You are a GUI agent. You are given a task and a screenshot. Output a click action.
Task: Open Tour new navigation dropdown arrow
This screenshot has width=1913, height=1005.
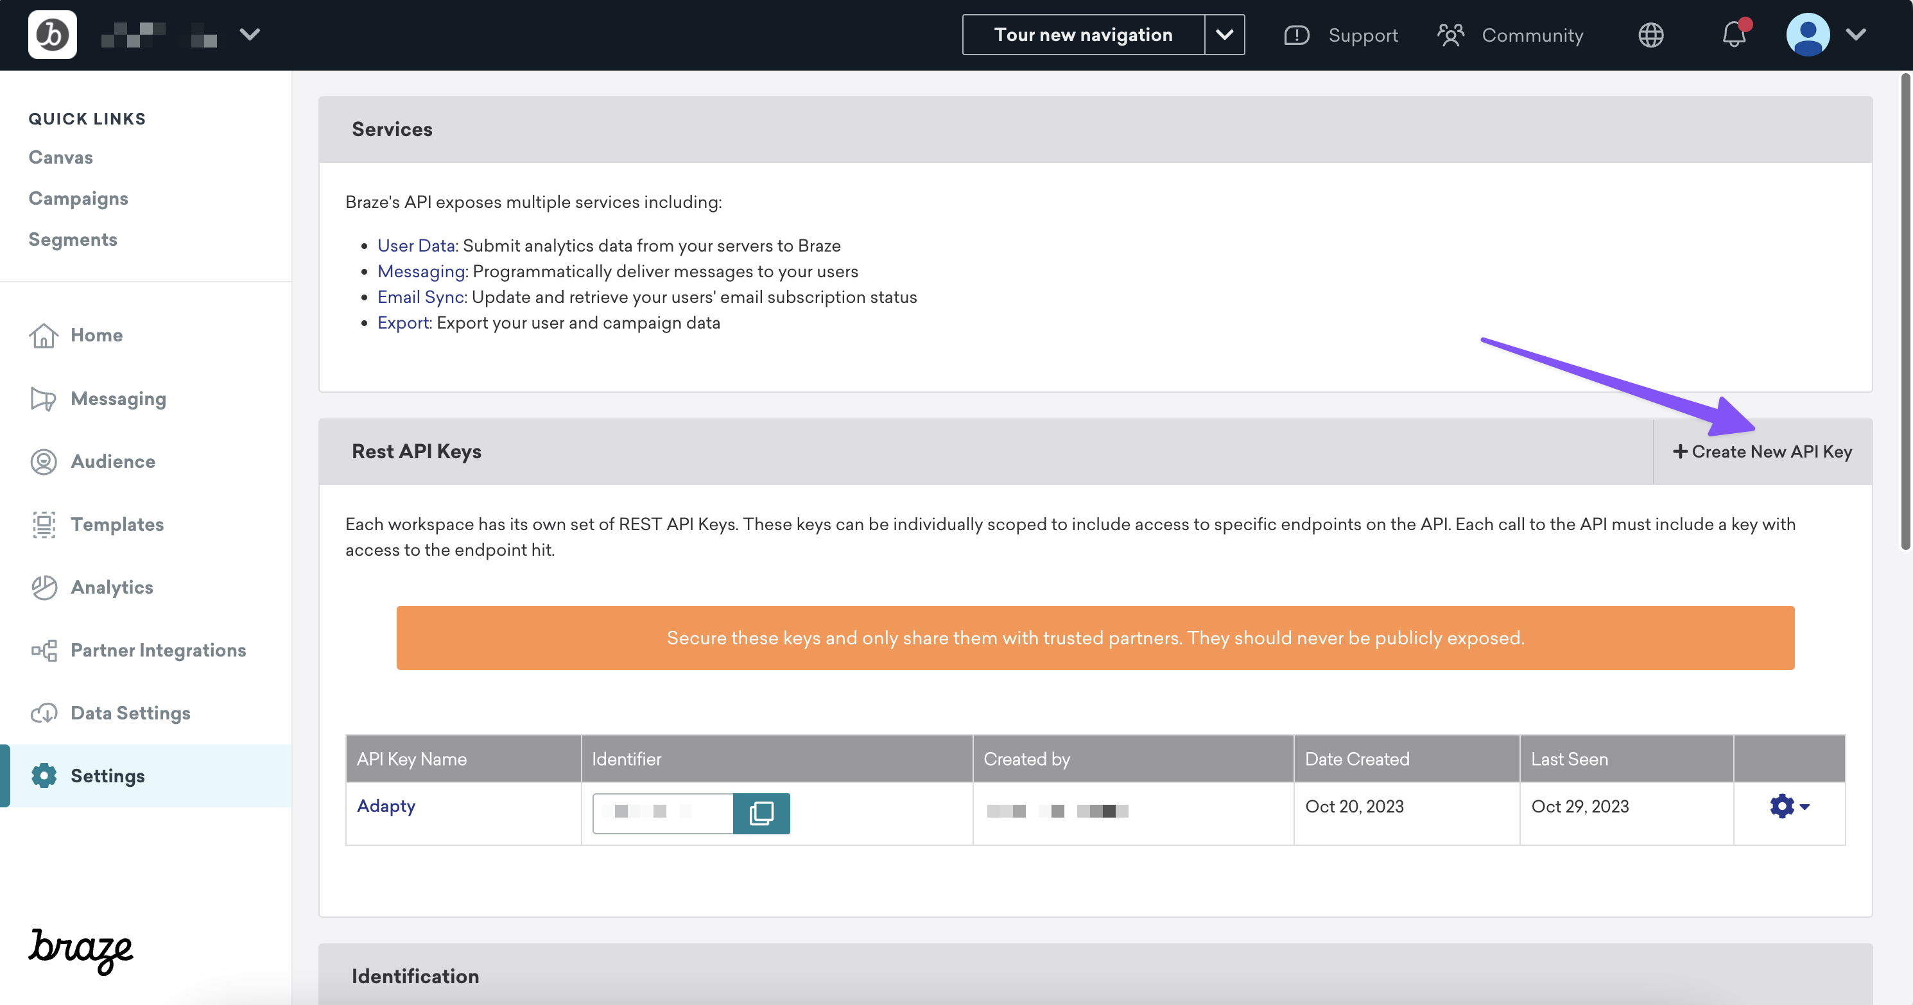1225,35
